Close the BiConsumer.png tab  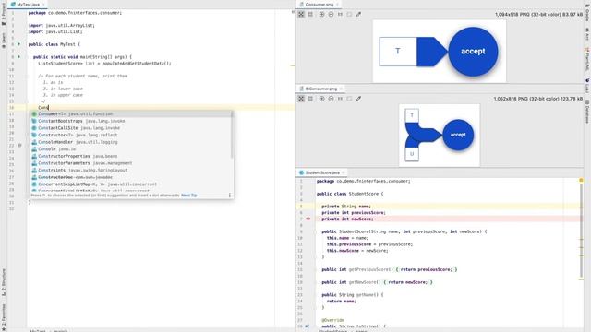(341, 89)
